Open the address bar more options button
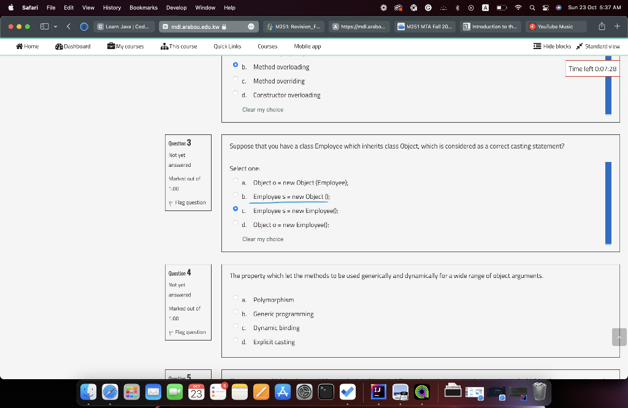Image resolution: width=628 pixels, height=408 pixels. (251, 26)
